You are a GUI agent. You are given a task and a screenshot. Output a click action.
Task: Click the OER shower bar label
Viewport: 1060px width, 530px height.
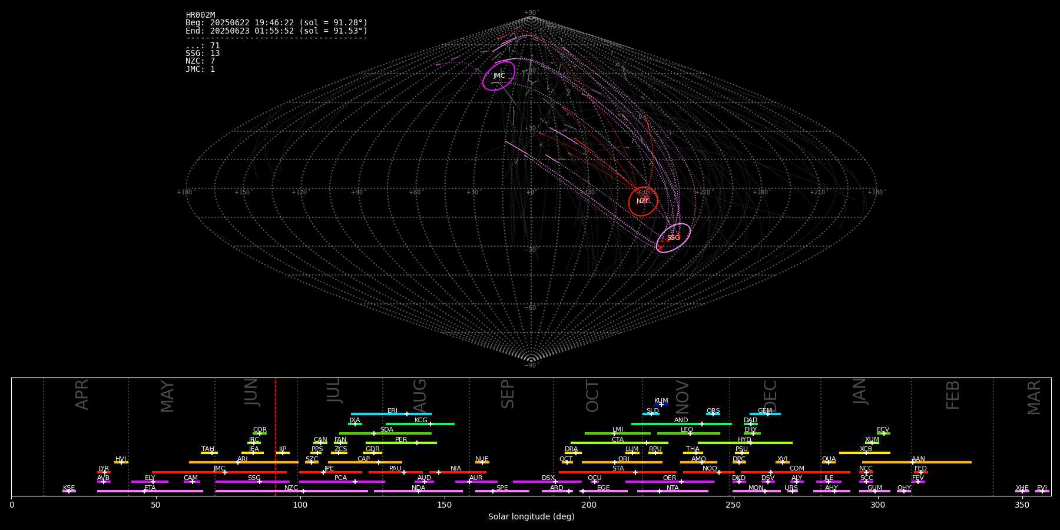(670, 478)
